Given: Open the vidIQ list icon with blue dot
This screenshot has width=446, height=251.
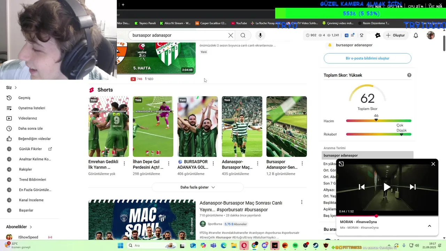Looking at the screenshot, I should (x=353, y=35).
